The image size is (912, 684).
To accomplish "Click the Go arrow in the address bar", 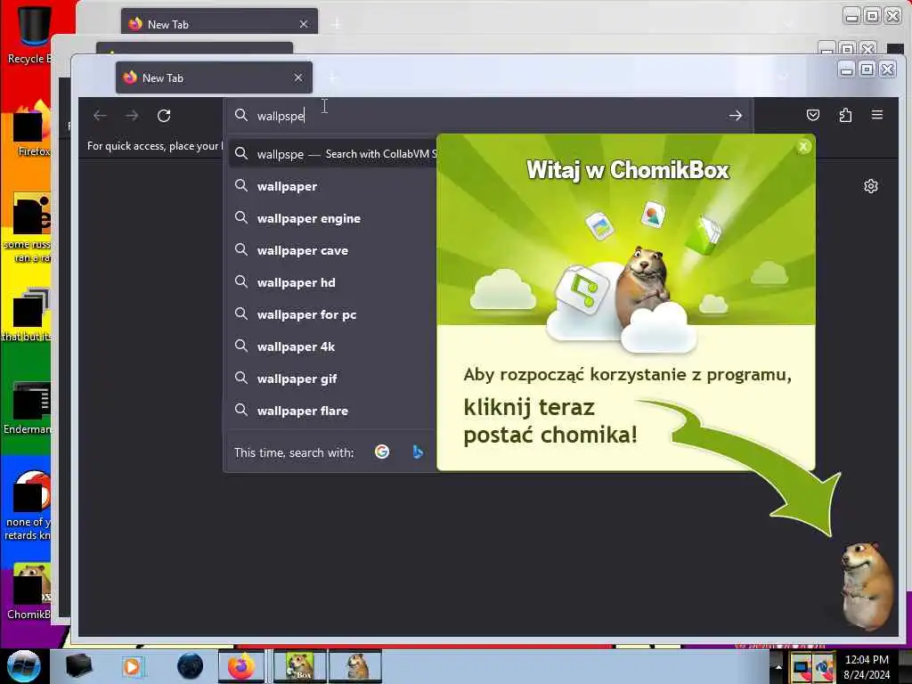I will (735, 116).
